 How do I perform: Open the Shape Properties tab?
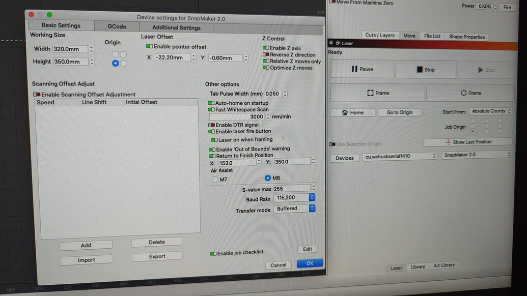pyautogui.click(x=466, y=36)
